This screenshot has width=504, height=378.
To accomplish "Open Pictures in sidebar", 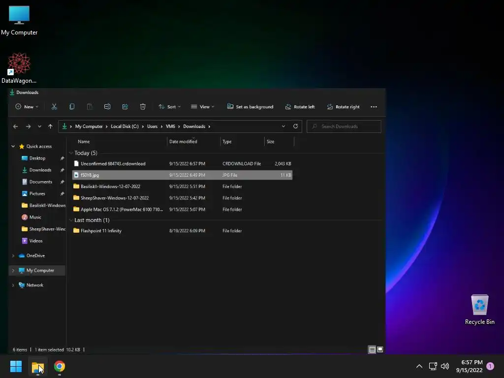I will point(37,193).
